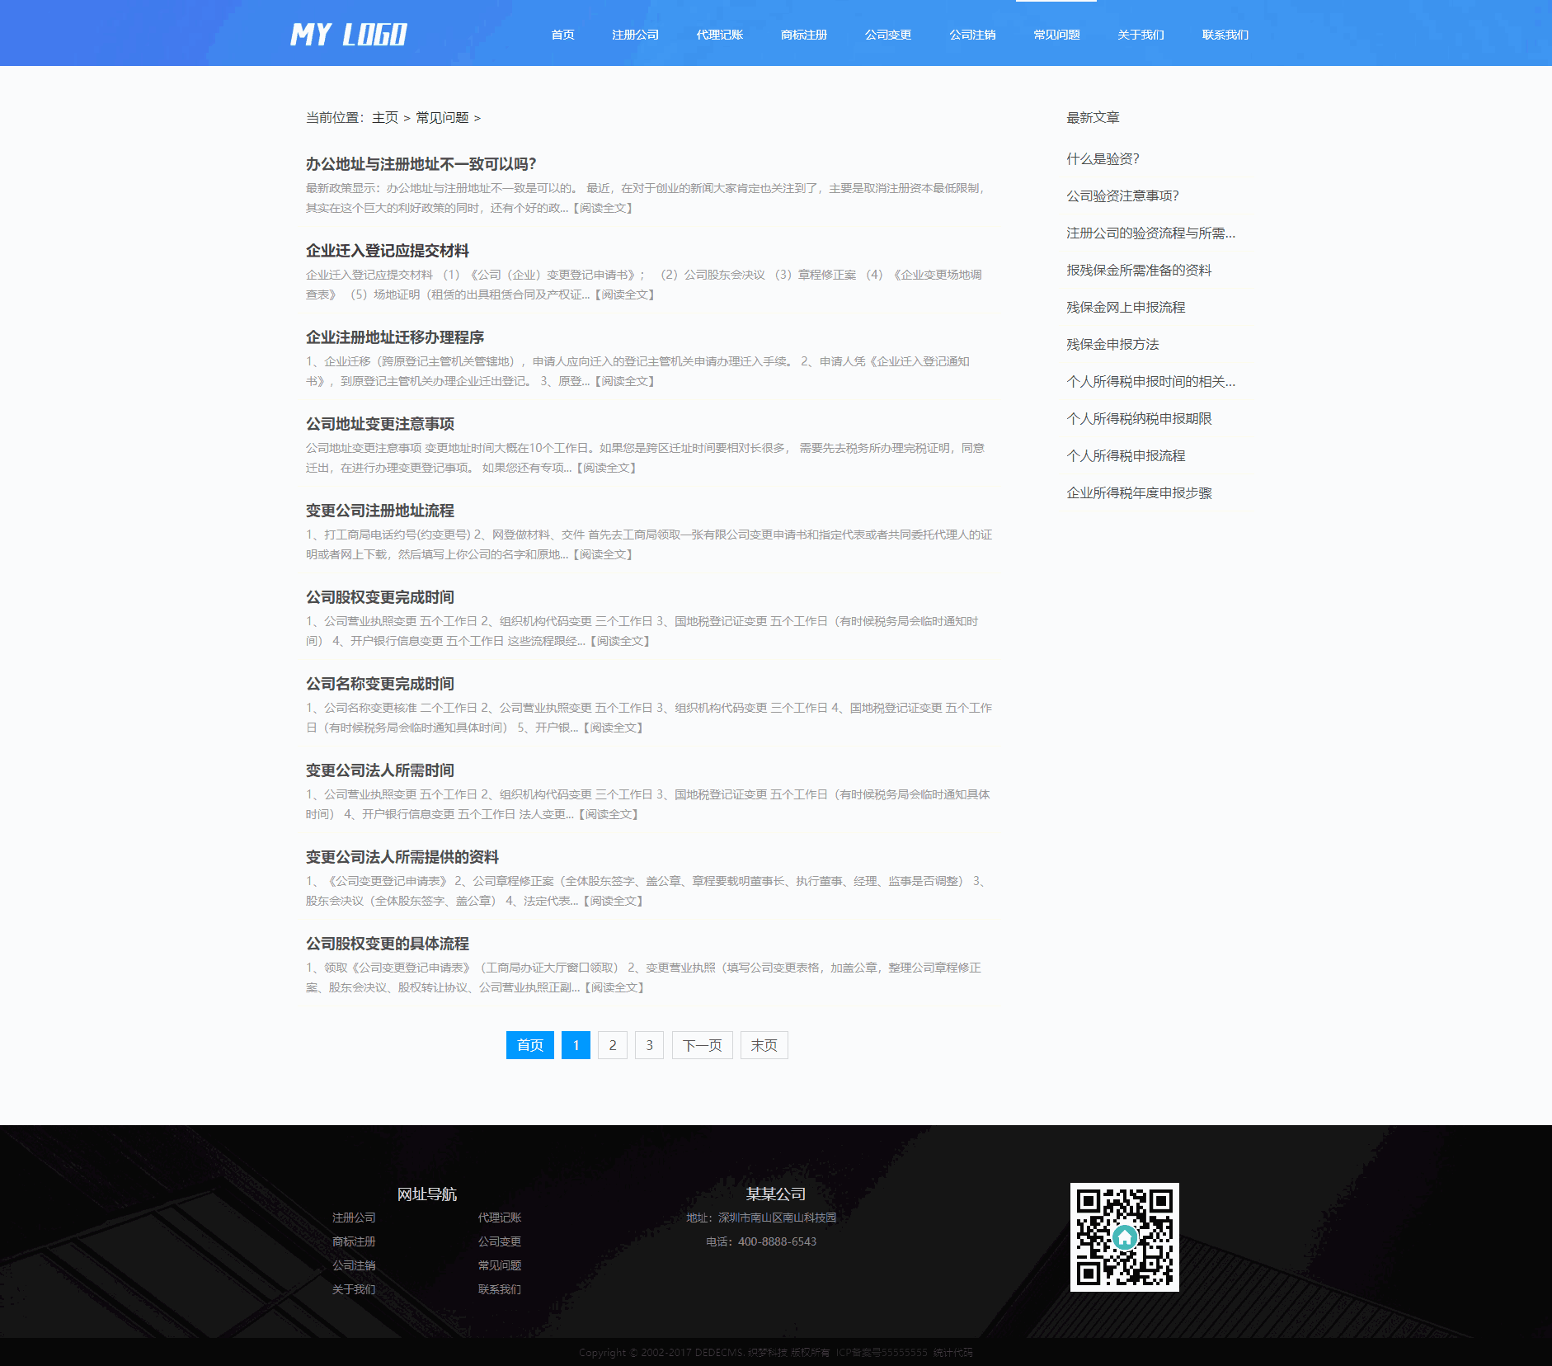Open article 企业注册地址迁移办理程序
The height and width of the screenshot is (1366, 1552).
(x=394, y=337)
